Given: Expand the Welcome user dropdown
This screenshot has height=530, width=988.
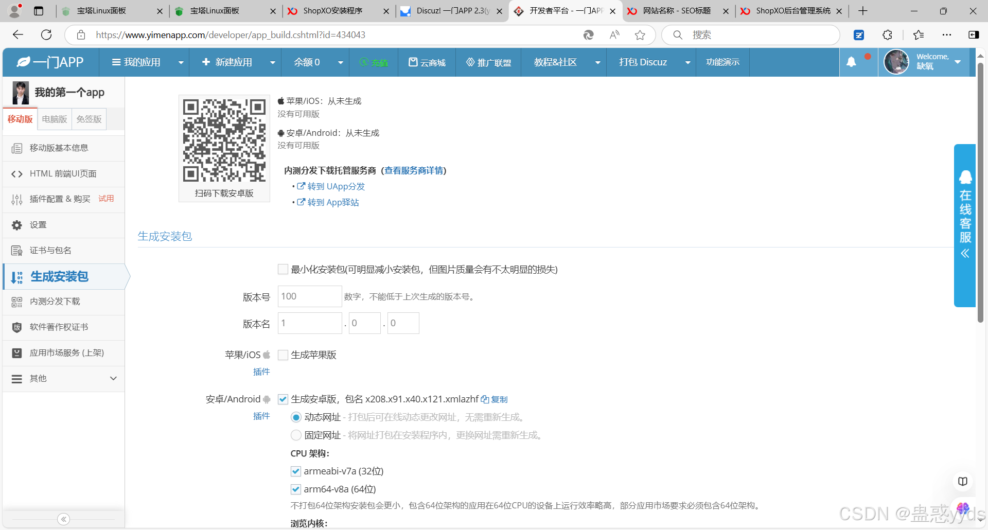Looking at the screenshot, I should pos(957,62).
